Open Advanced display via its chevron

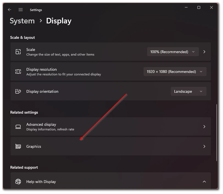[x=204, y=127]
